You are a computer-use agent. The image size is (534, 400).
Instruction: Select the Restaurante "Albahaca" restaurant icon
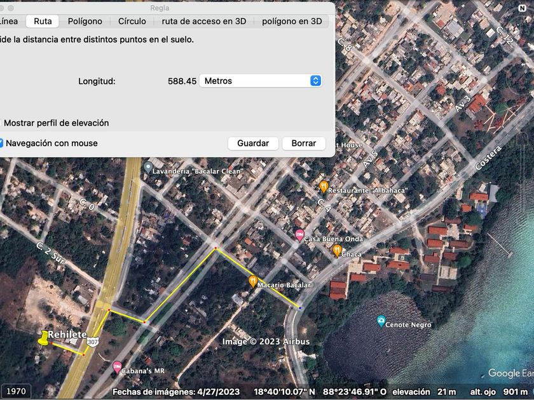click(x=324, y=187)
